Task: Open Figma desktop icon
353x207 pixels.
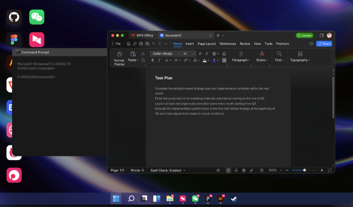Action: (14, 40)
